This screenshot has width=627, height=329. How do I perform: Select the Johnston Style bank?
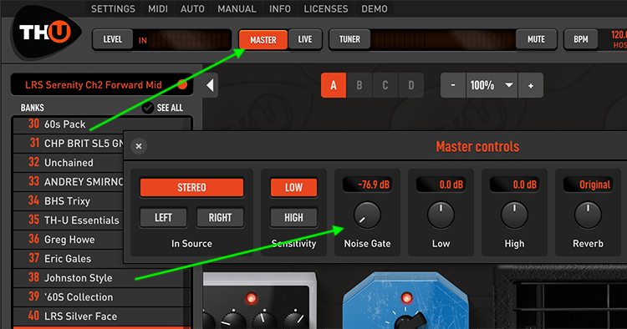[102, 277]
